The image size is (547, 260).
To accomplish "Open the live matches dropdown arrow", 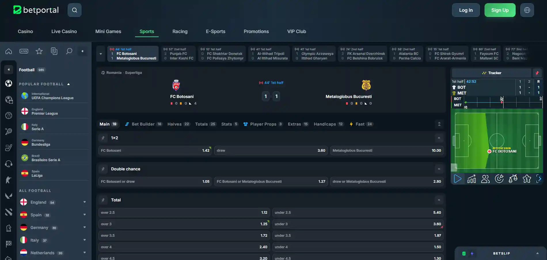I will pos(101,54).
